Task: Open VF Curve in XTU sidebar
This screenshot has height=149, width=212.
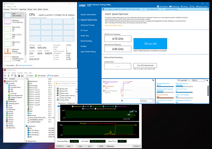Action: 84,30
